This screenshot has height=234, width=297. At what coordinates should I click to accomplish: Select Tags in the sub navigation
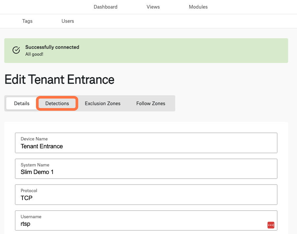pyautogui.click(x=27, y=21)
